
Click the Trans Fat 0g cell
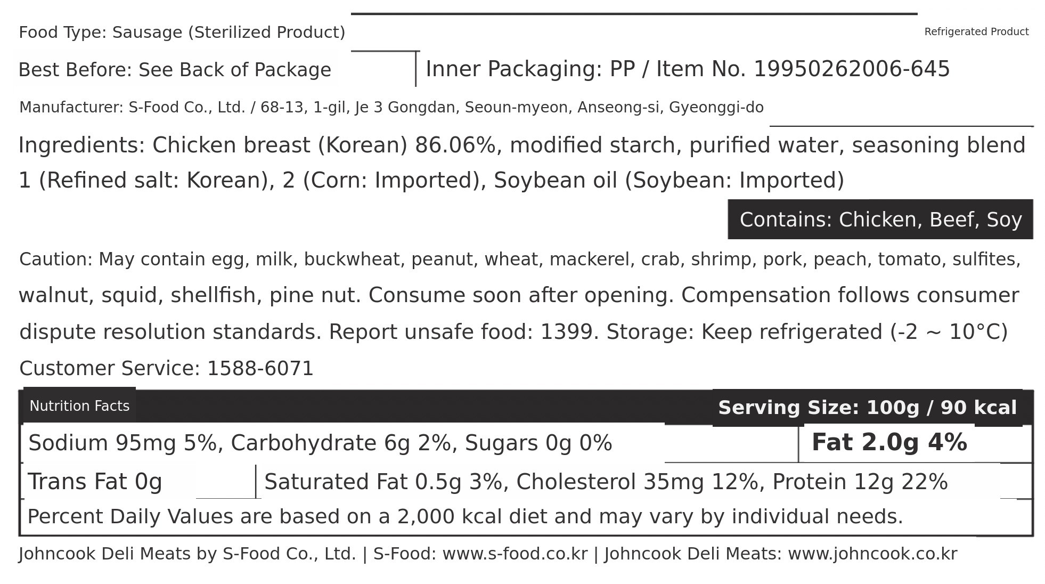(x=95, y=482)
